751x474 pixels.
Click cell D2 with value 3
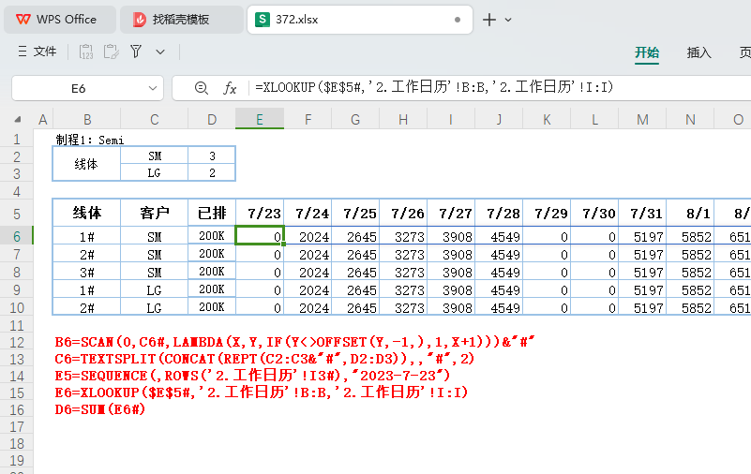pyautogui.click(x=212, y=156)
